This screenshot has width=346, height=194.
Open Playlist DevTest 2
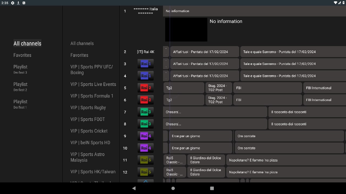(x=21, y=87)
